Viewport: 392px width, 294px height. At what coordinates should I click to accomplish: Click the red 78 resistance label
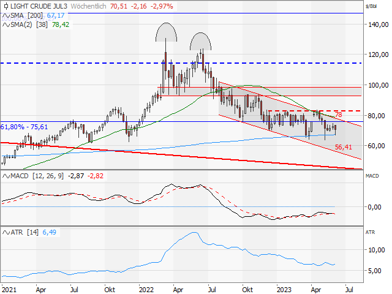coord(339,115)
